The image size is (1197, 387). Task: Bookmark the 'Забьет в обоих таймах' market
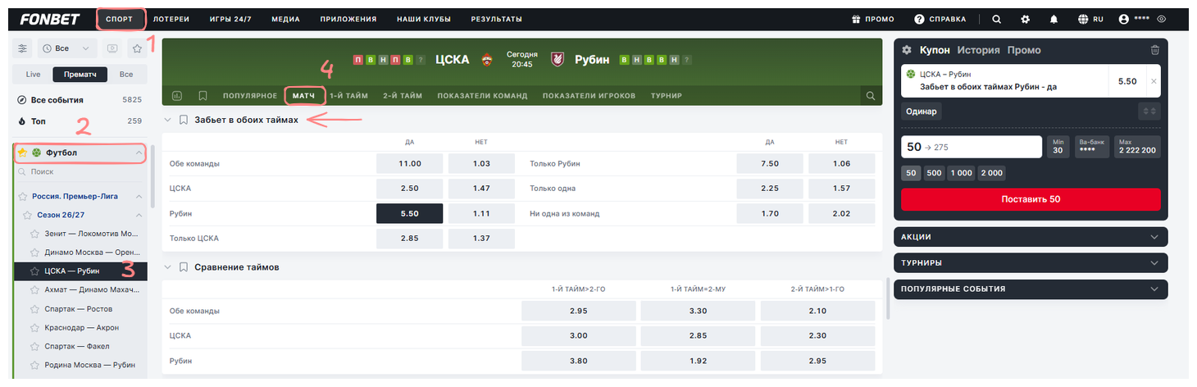pos(184,120)
